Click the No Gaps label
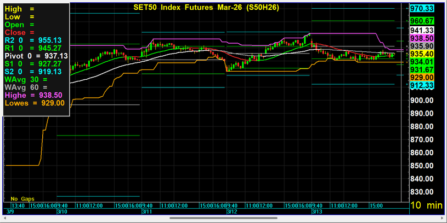Viewport: 447px width, 223px height. coord(22,198)
